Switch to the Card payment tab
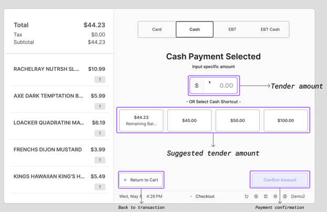This screenshot has height=212, width=327. tap(157, 29)
